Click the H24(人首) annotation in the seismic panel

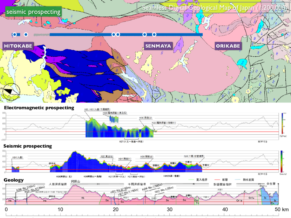[18, 157]
